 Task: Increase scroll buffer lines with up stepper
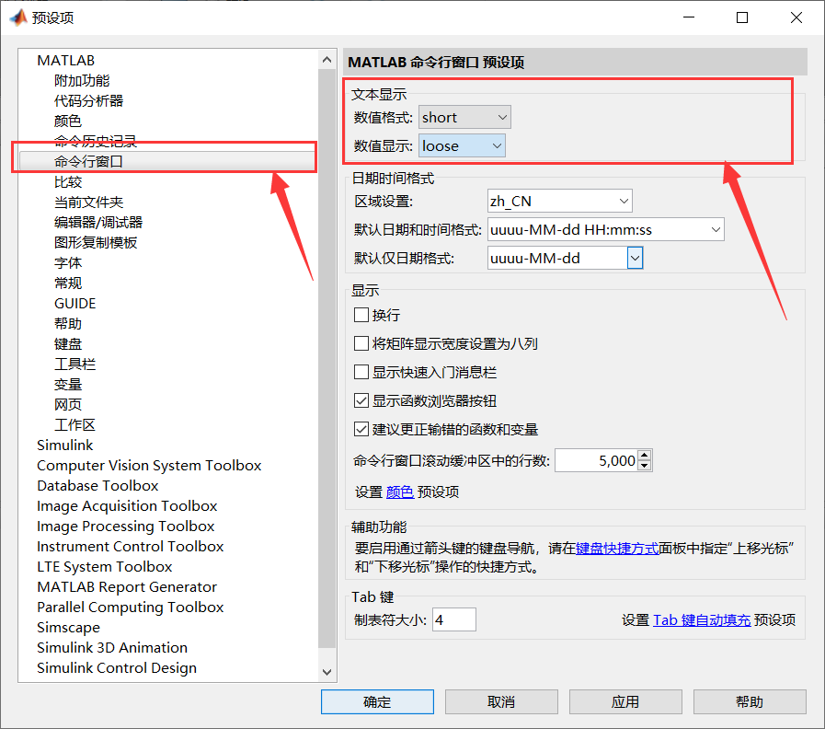coord(645,456)
